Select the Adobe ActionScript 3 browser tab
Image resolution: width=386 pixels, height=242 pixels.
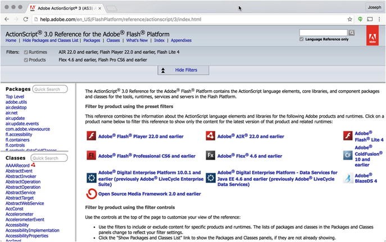(x=65, y=8)
